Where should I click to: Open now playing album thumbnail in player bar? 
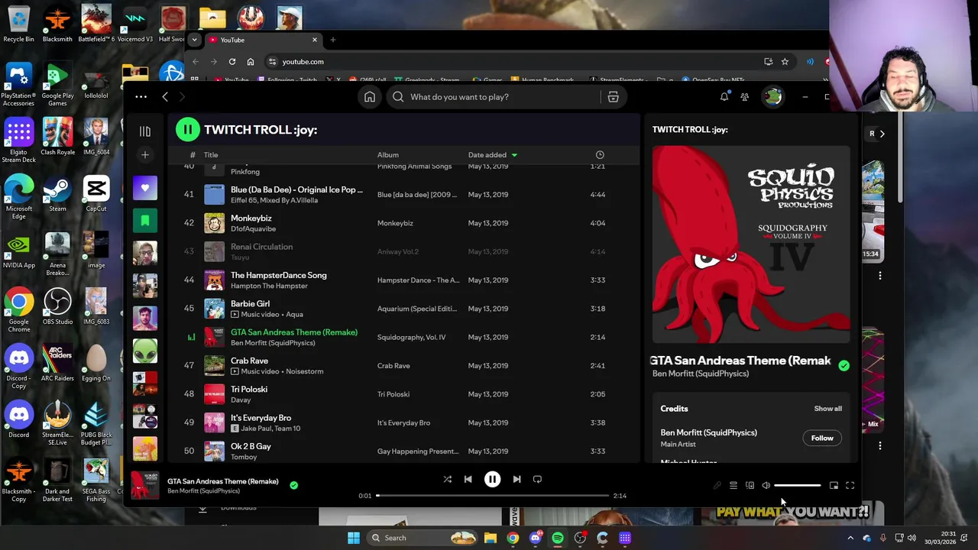click(x=145, y=486)
